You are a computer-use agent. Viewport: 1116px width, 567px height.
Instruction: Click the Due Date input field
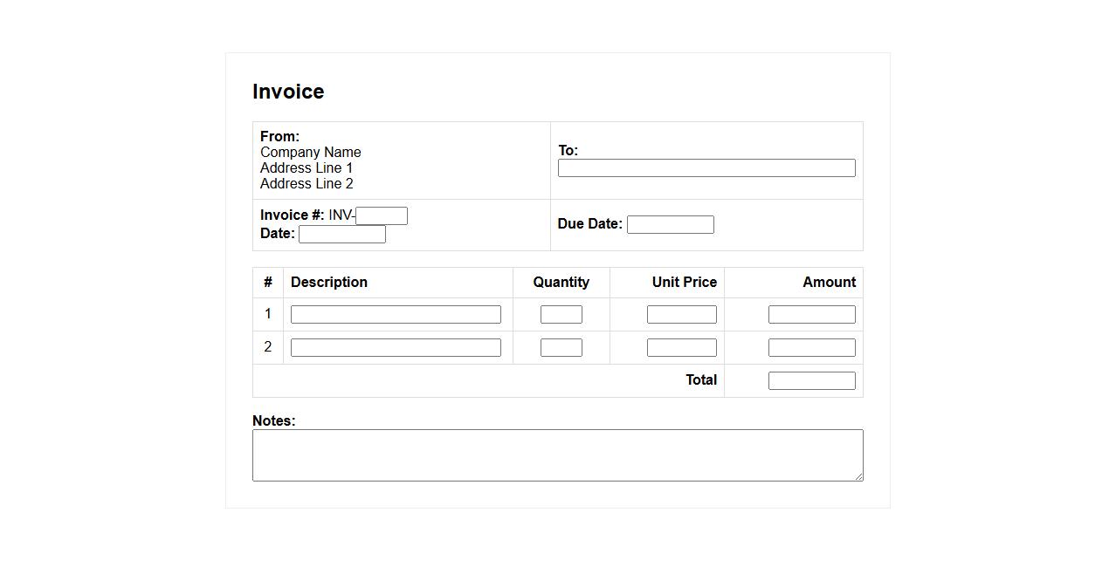coord(670,225)
